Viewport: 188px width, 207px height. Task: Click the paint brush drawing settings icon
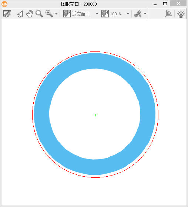(x=138, y=14)
